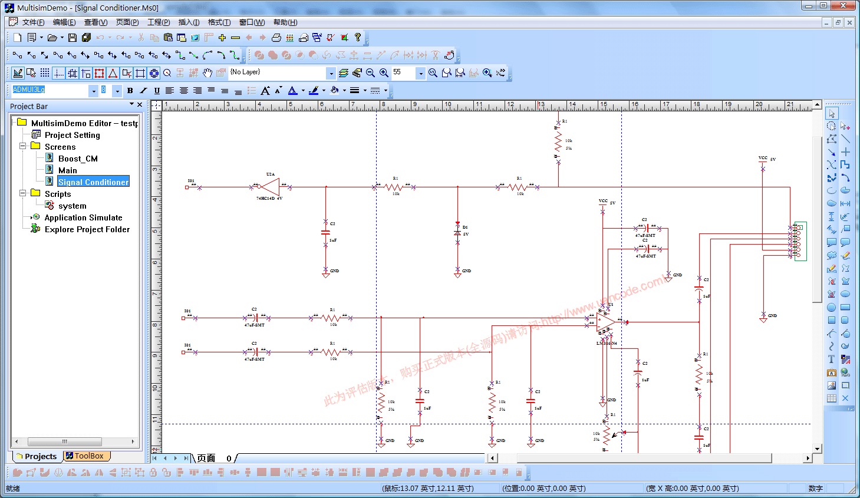Screen dimensions: 860x498
Task: Select the Text tool in right palette
Action: click(831, 359)
